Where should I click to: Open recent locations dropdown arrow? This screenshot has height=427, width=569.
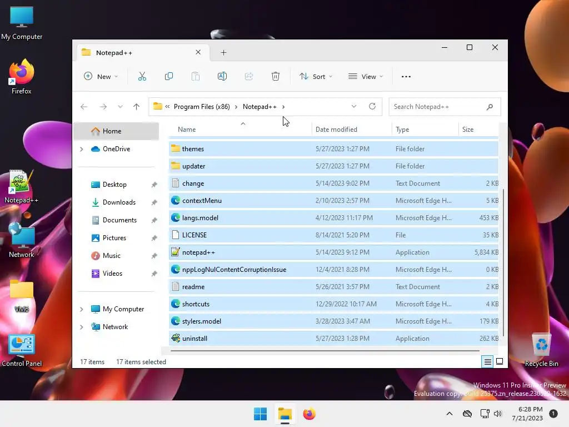click(120, 107)
